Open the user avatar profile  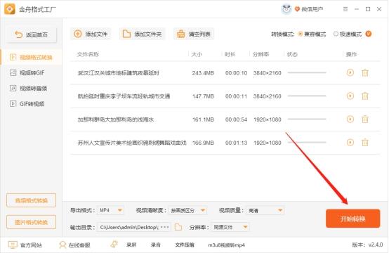[286, 9]
